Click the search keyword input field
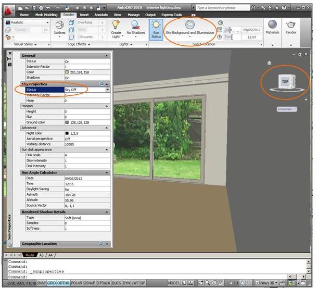Viewport: 318px width, 288px height. click(x=223, y=8)
